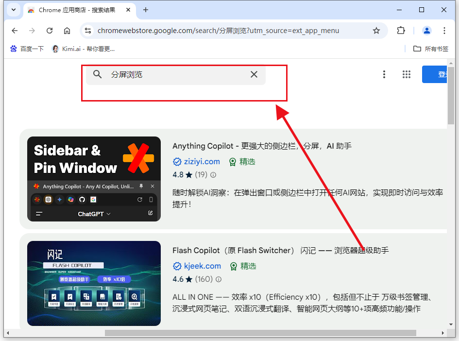Screen dimensions: 459x341
Task: Open the Flash Copilot extension title
Action: click(280, 250)
